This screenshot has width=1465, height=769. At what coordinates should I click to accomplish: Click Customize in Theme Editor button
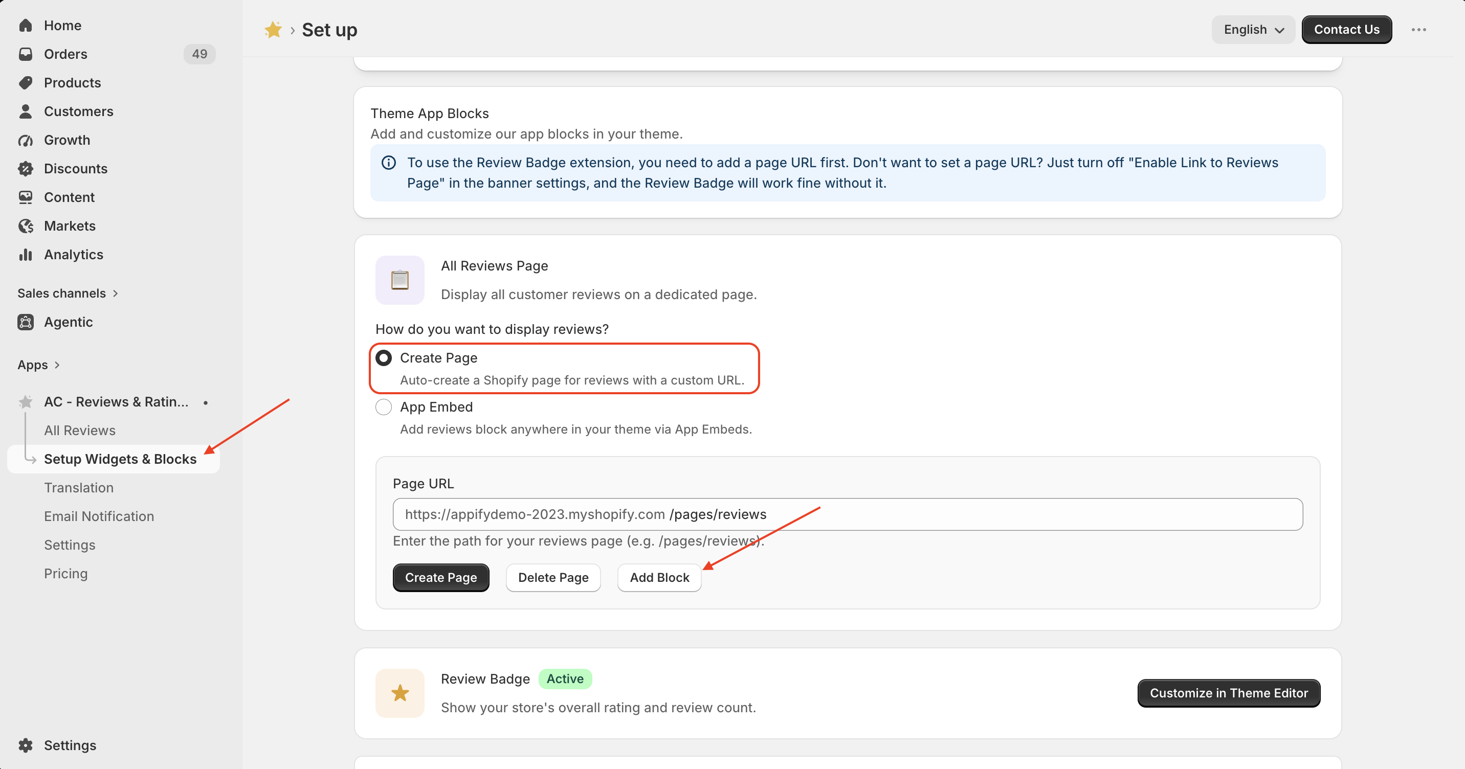tap(1228, 693)
